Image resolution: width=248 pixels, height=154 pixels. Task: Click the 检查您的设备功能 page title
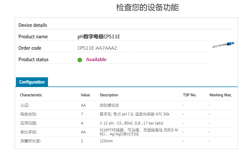(147, 8)
